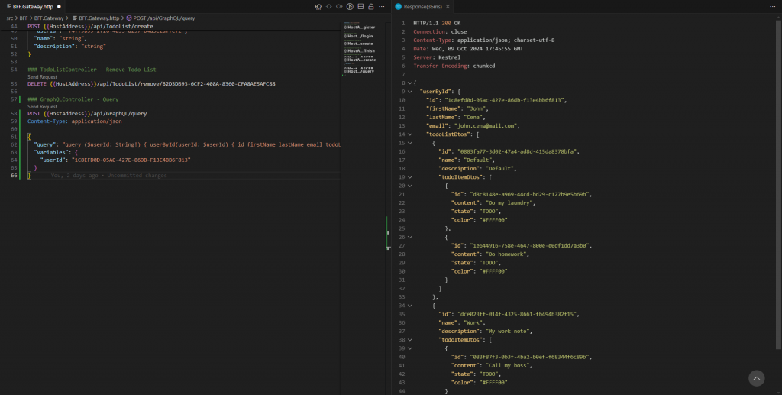Select the Response(36ms) tab
The image size is (782, 395).
click(422, 6)
